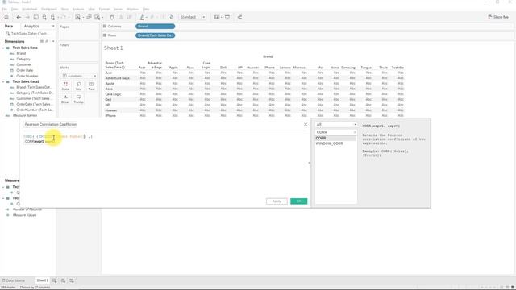Click the Save workbook toolbar icon

[x=35, y=17]
